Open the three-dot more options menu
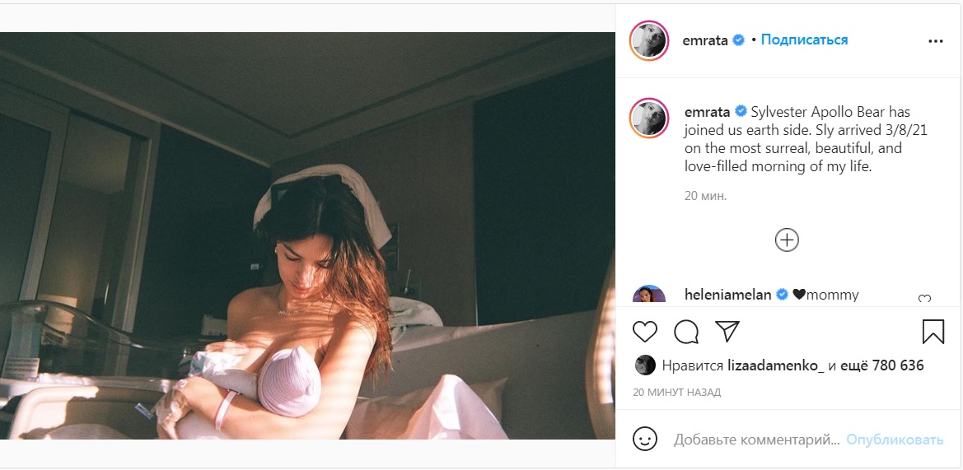 pyautogui.click(x=935, y=41)
